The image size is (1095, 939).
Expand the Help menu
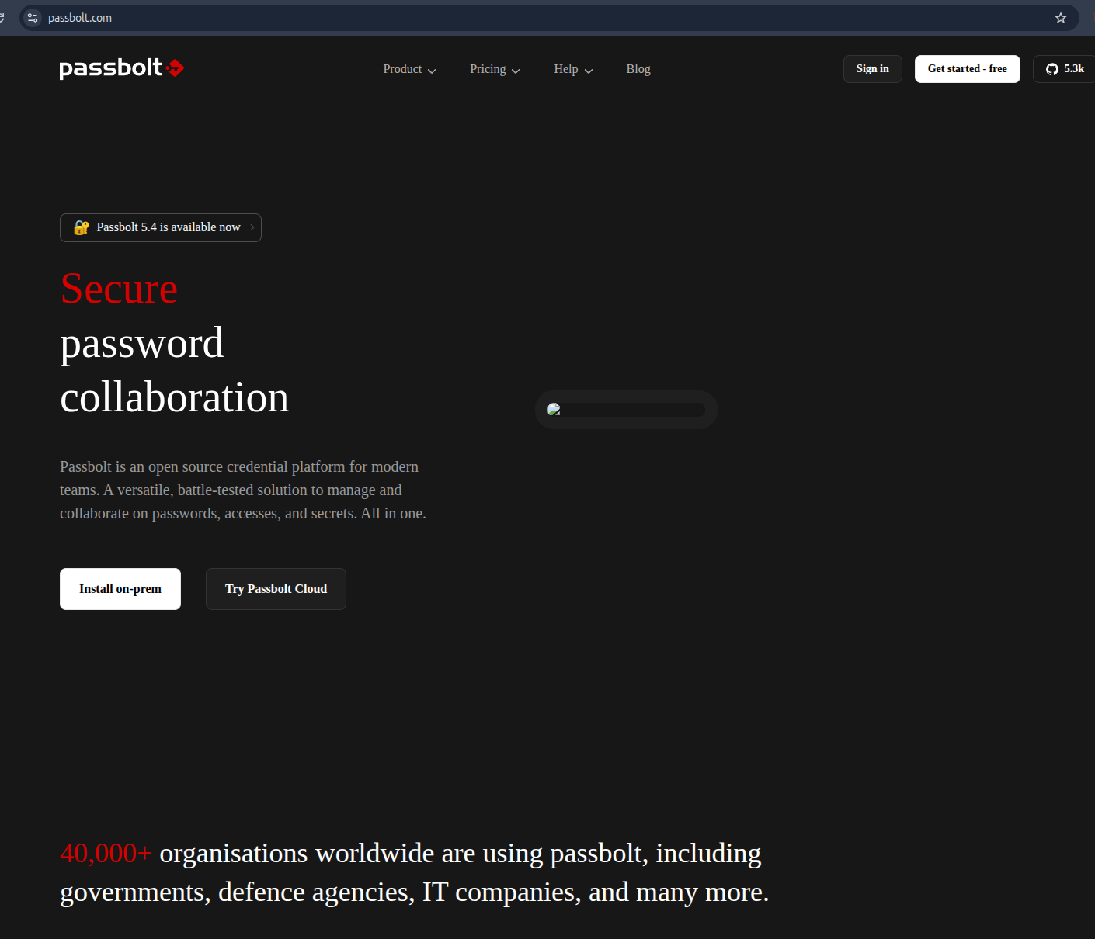click(x=573, y=69)
